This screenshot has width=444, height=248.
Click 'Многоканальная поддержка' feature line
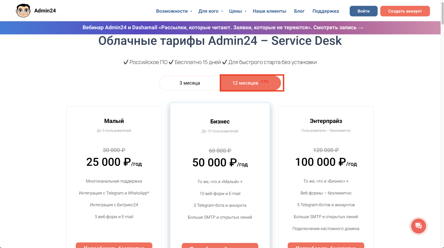click(114, 181)
